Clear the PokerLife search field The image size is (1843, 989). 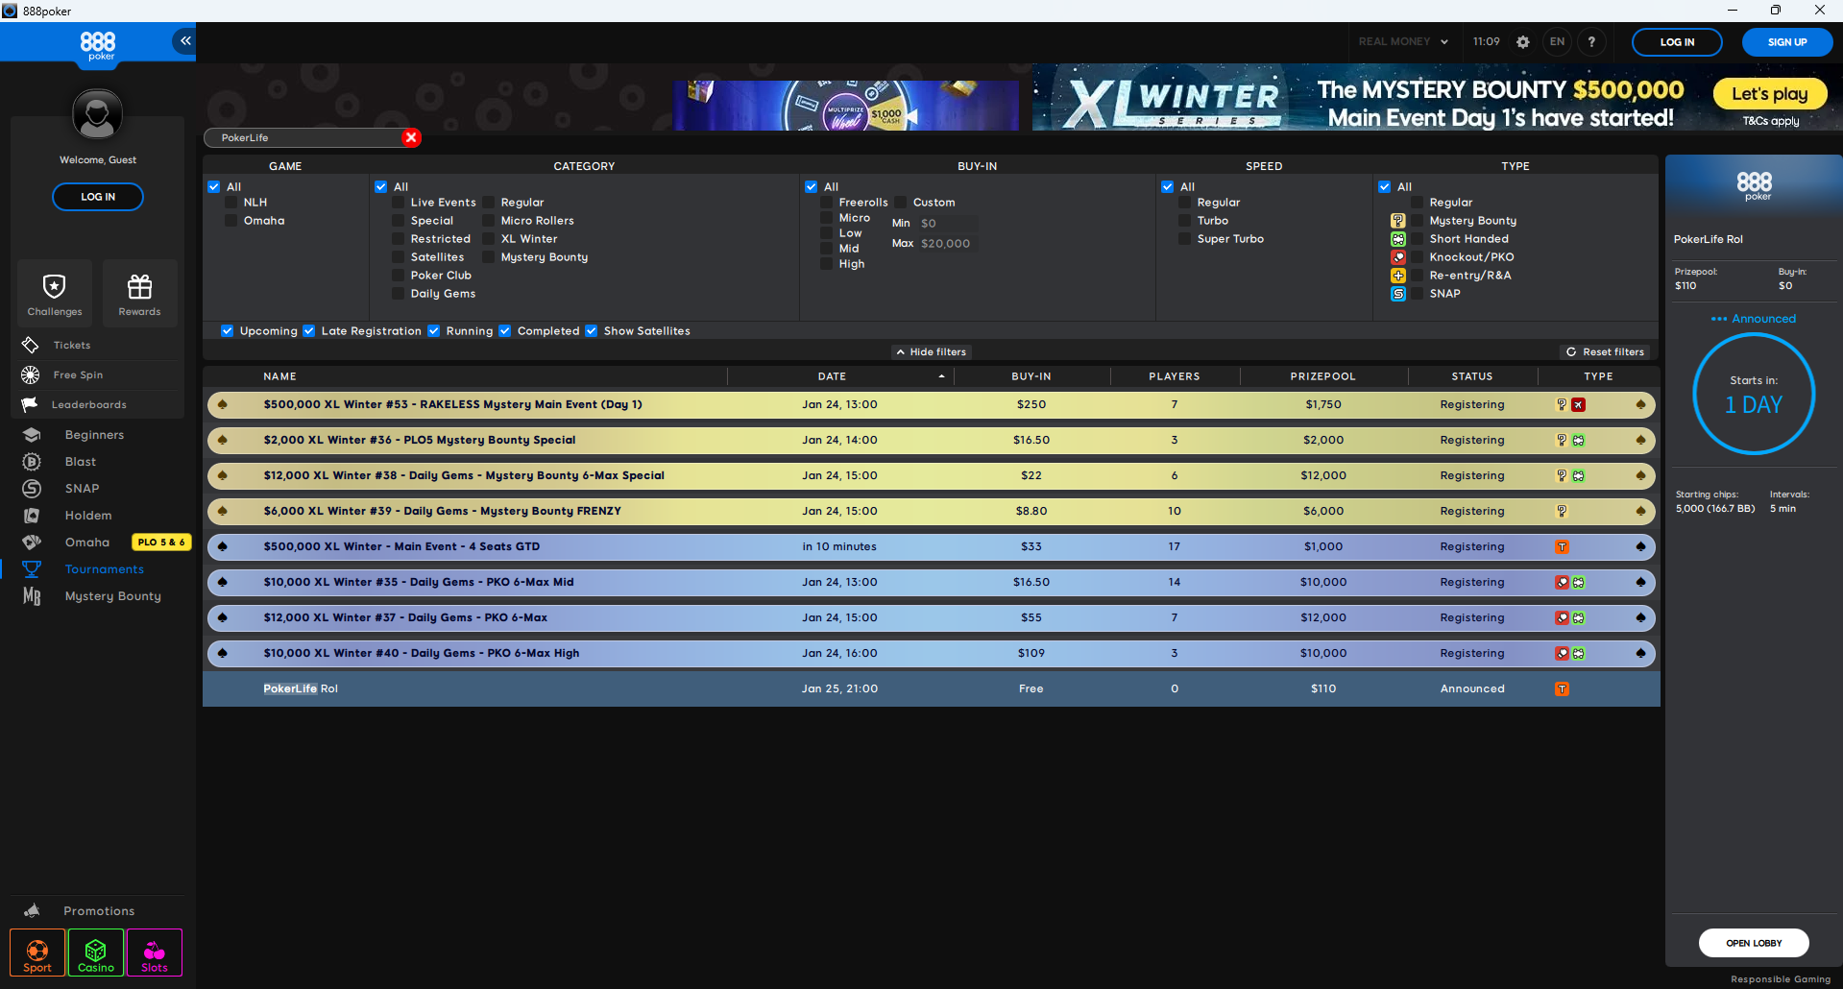(411, 137)
